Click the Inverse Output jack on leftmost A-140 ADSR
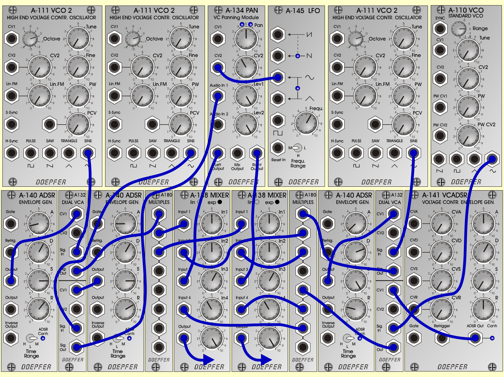The height and width of the screenshot is (377, 504). click(11, 338)
